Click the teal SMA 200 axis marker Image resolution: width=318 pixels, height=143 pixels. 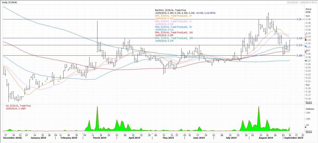point(305,61)
